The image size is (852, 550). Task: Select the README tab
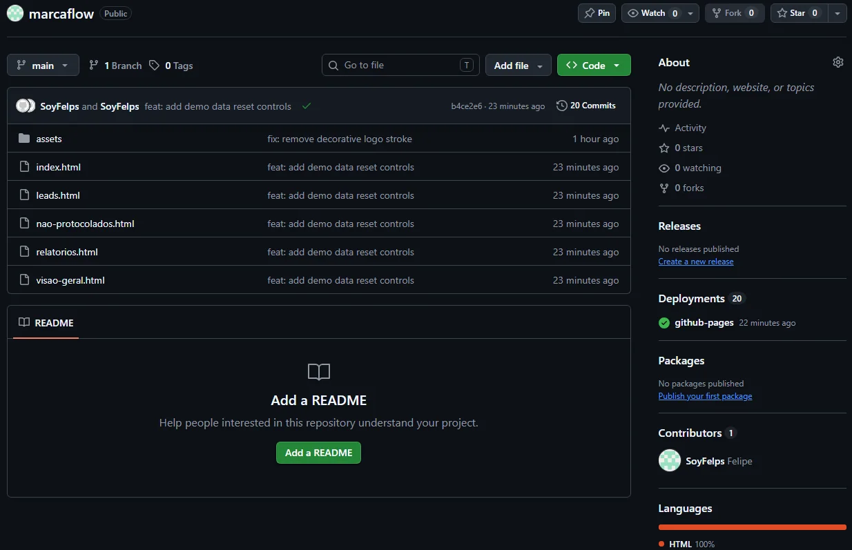point(46,322)
